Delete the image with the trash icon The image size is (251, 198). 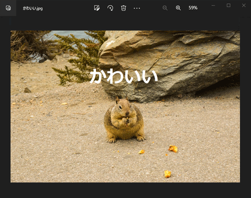[x=123, y=8]
